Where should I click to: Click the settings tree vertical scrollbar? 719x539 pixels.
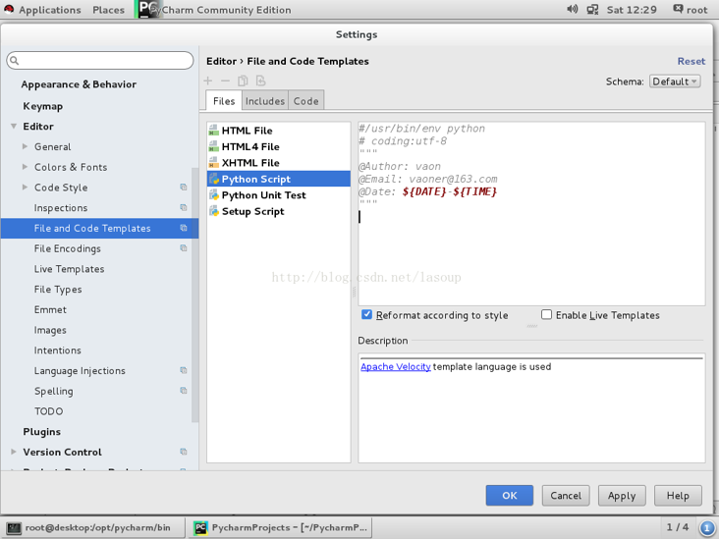pos(194,296)
